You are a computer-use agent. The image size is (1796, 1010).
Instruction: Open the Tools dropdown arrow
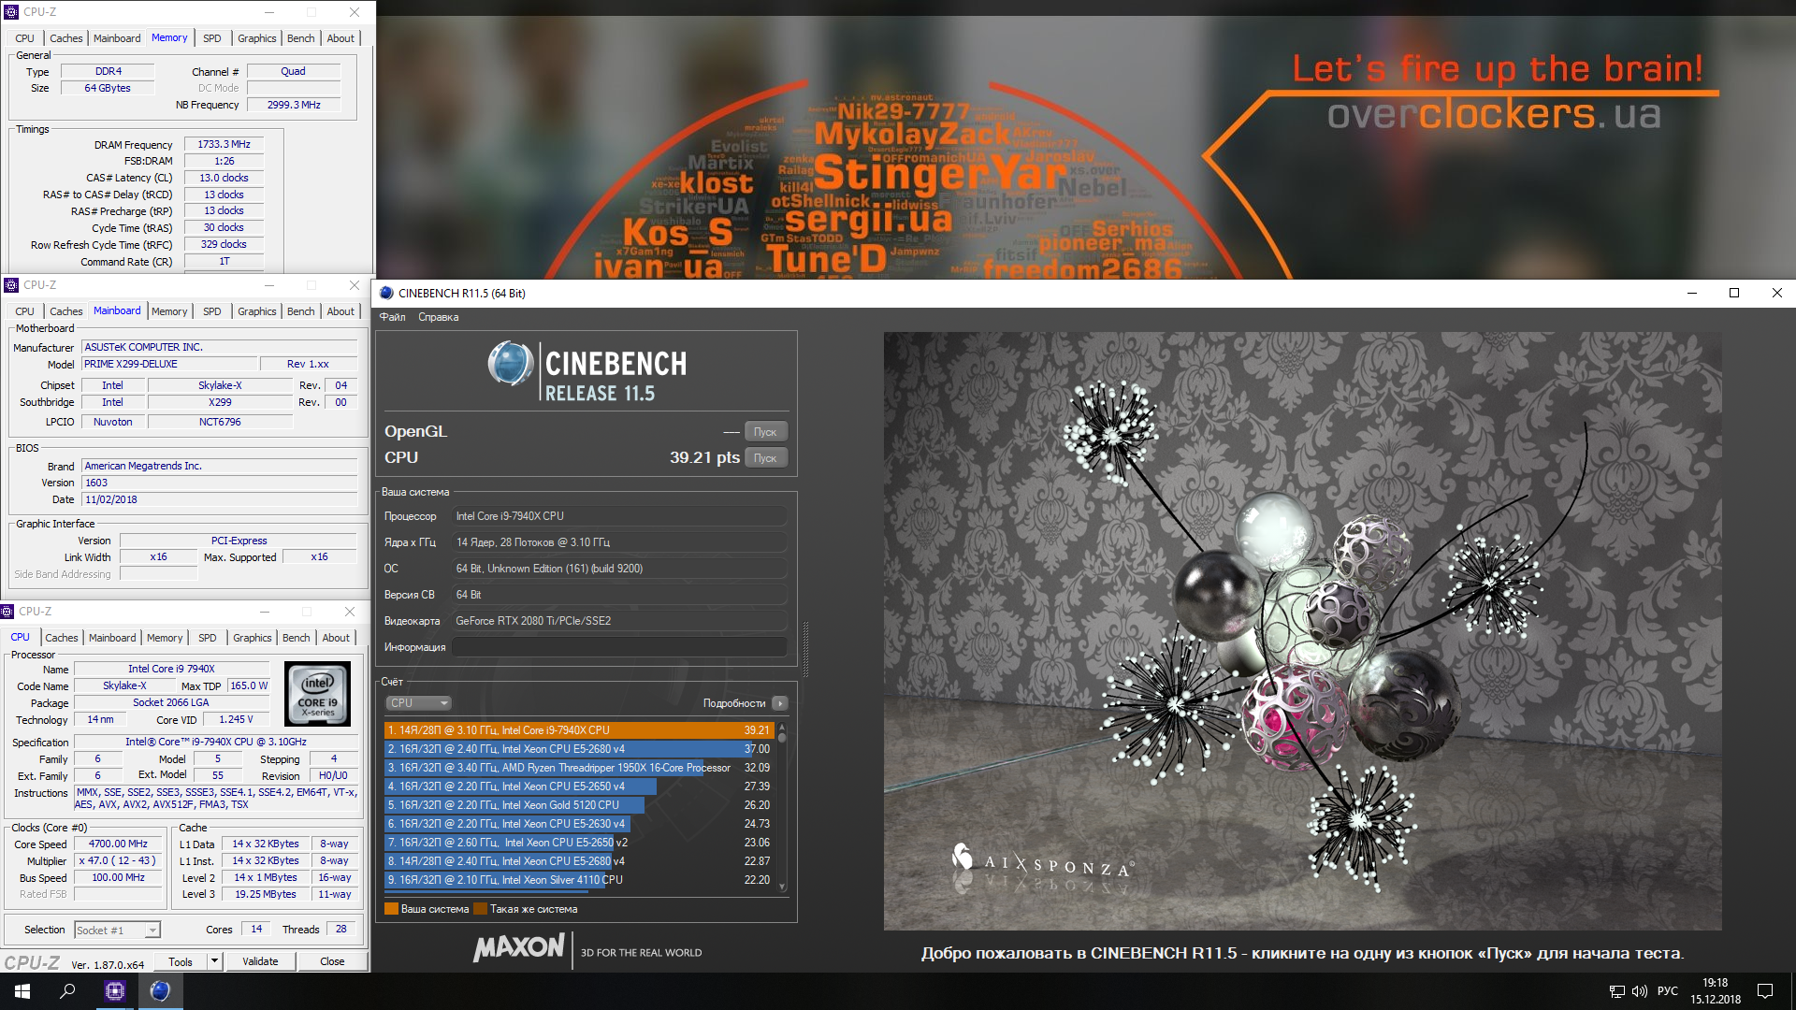pos(214,961)
